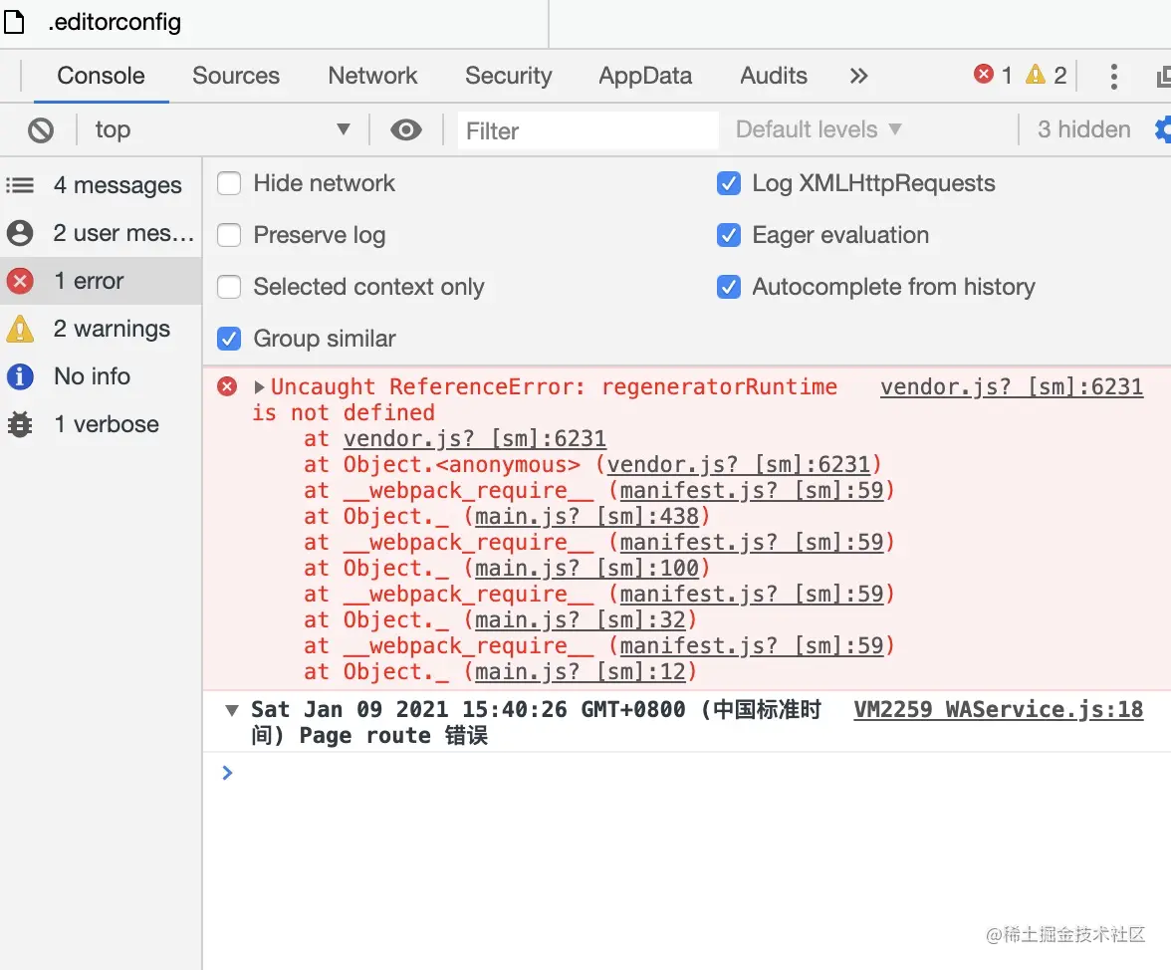Show more tabs with double chevron
1171x970 pixels.
858,76
